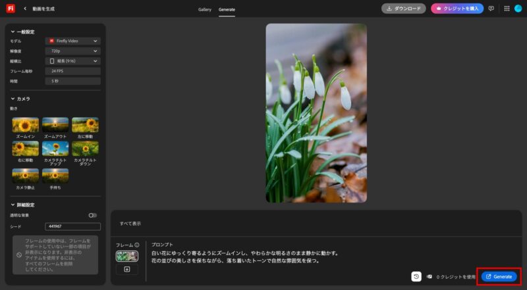Switch to the Generate tab

(227, 10)
